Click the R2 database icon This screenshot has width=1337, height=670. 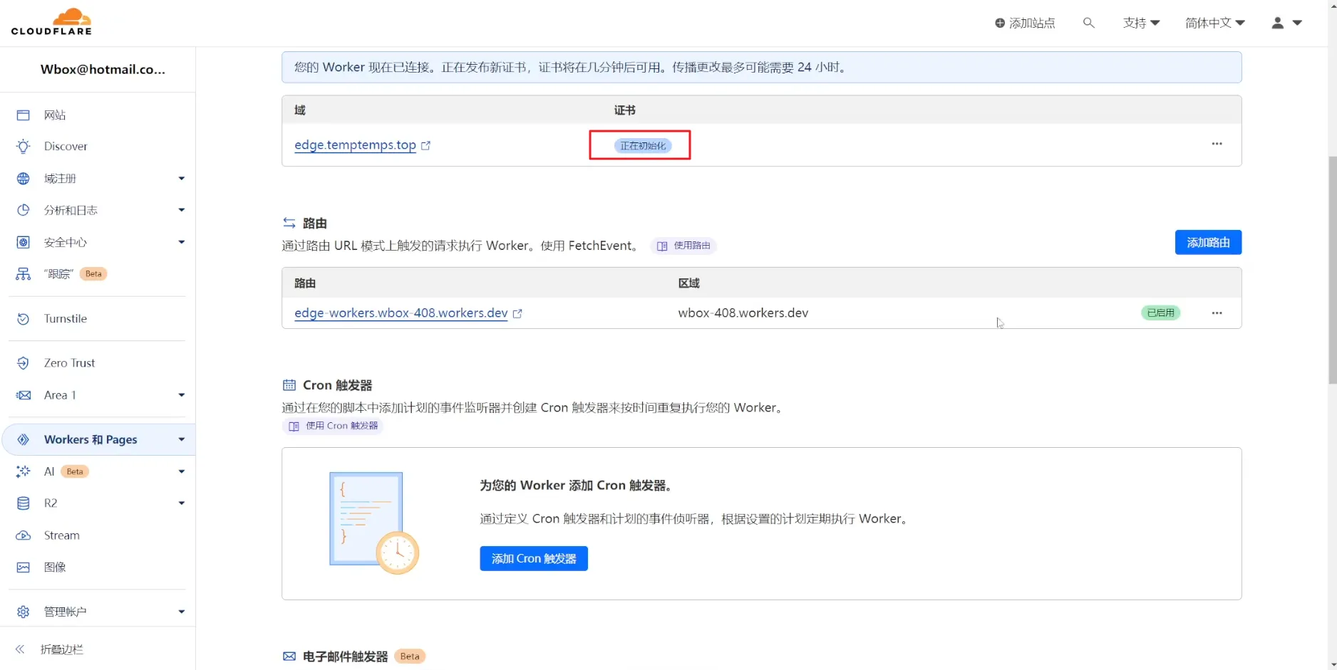pyautogui.click(x=24, y=503)
